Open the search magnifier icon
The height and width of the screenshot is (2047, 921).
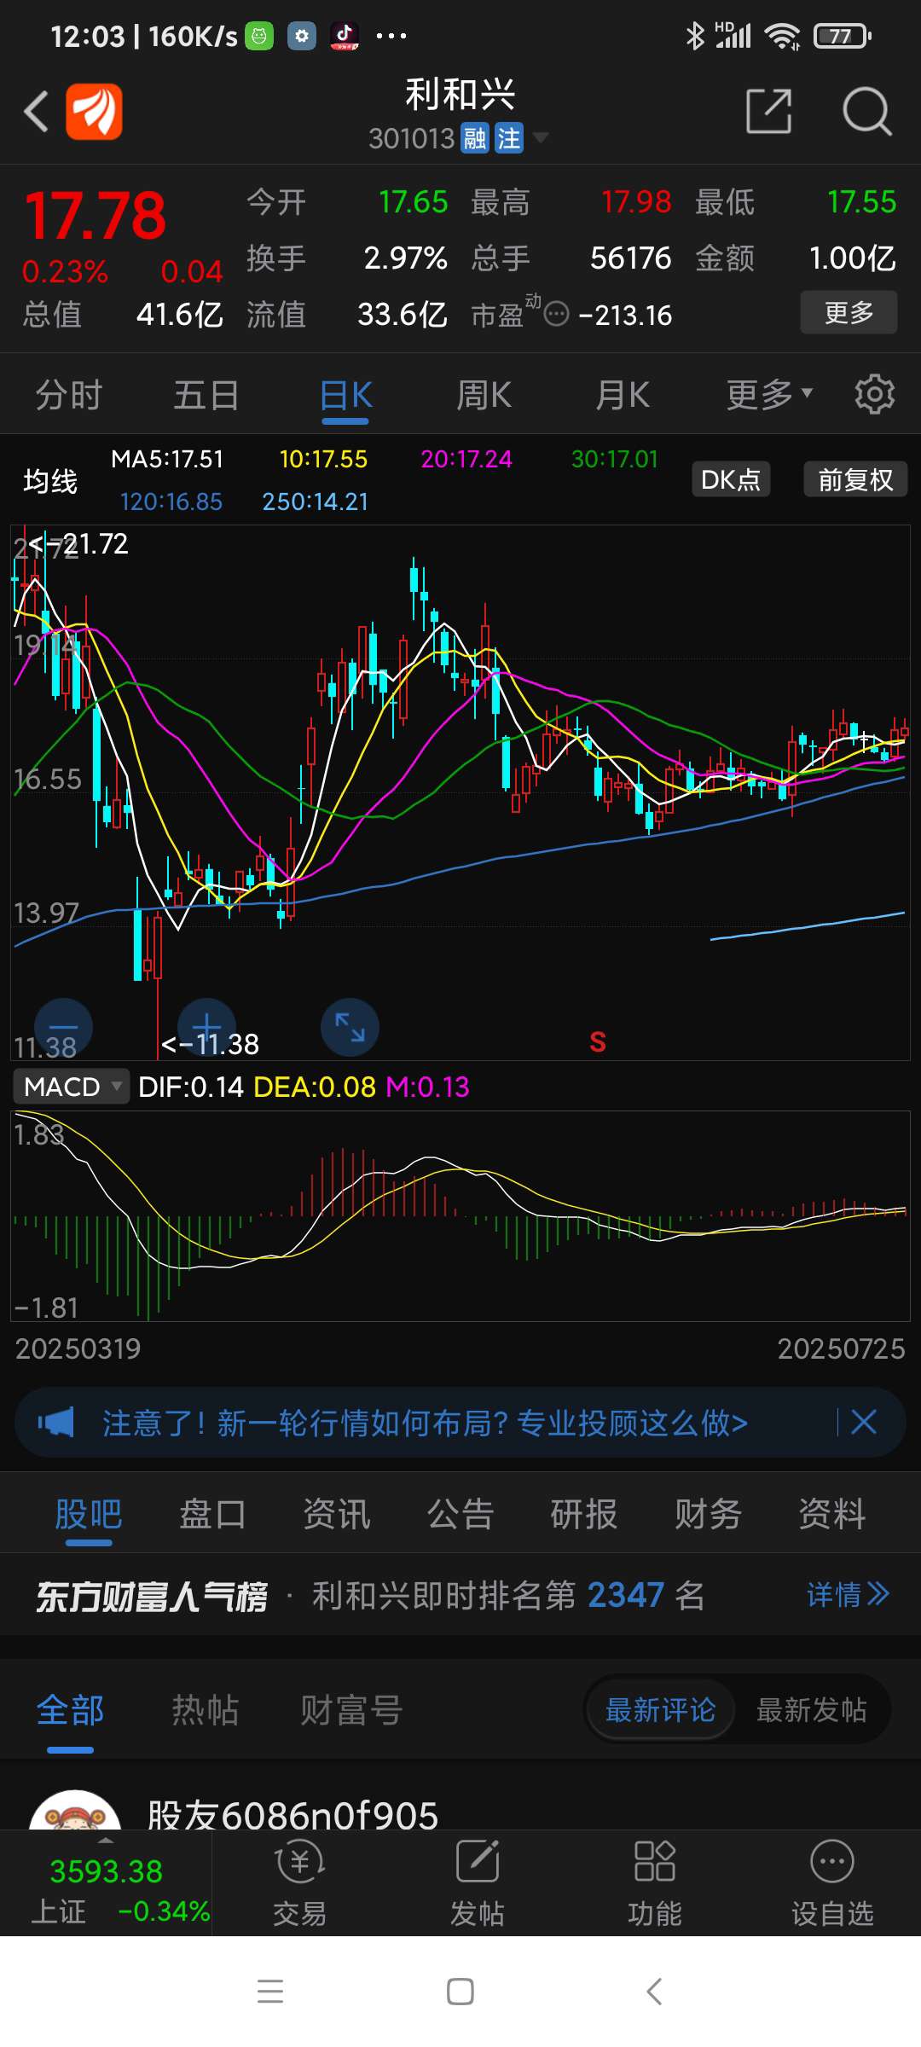[x=866, y=111]
